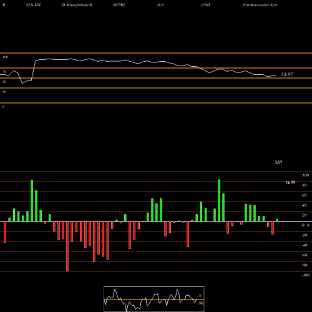Click the '(Cardiovascular Syst' company name text
Screen dimensions: 312x312
coord(260,5)
